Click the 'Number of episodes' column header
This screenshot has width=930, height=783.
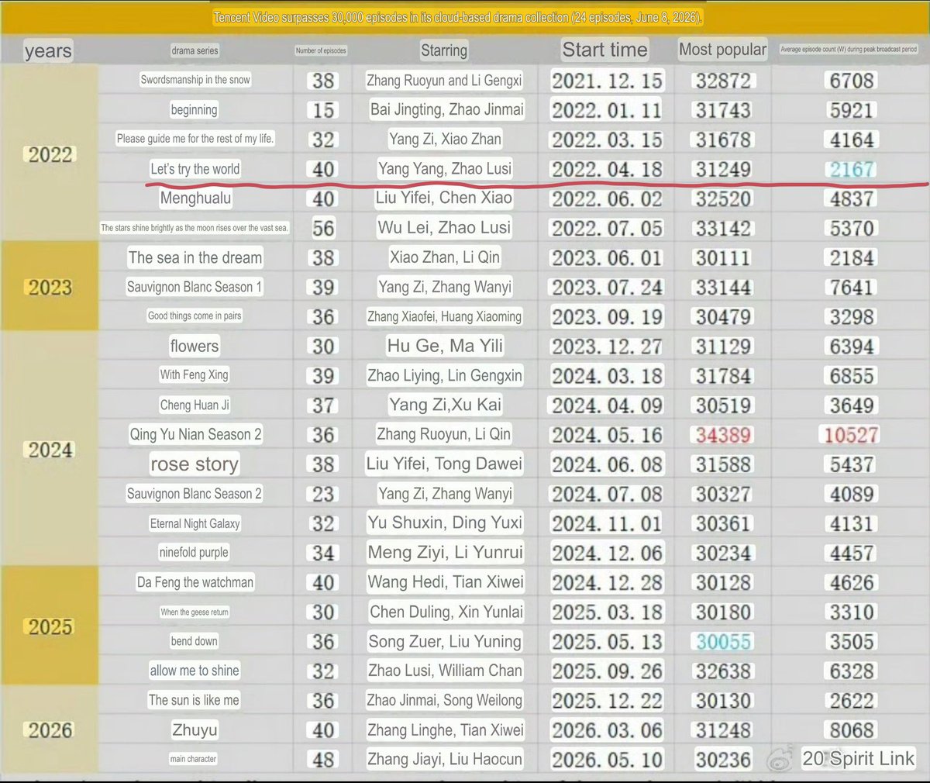tap(321, 50)
